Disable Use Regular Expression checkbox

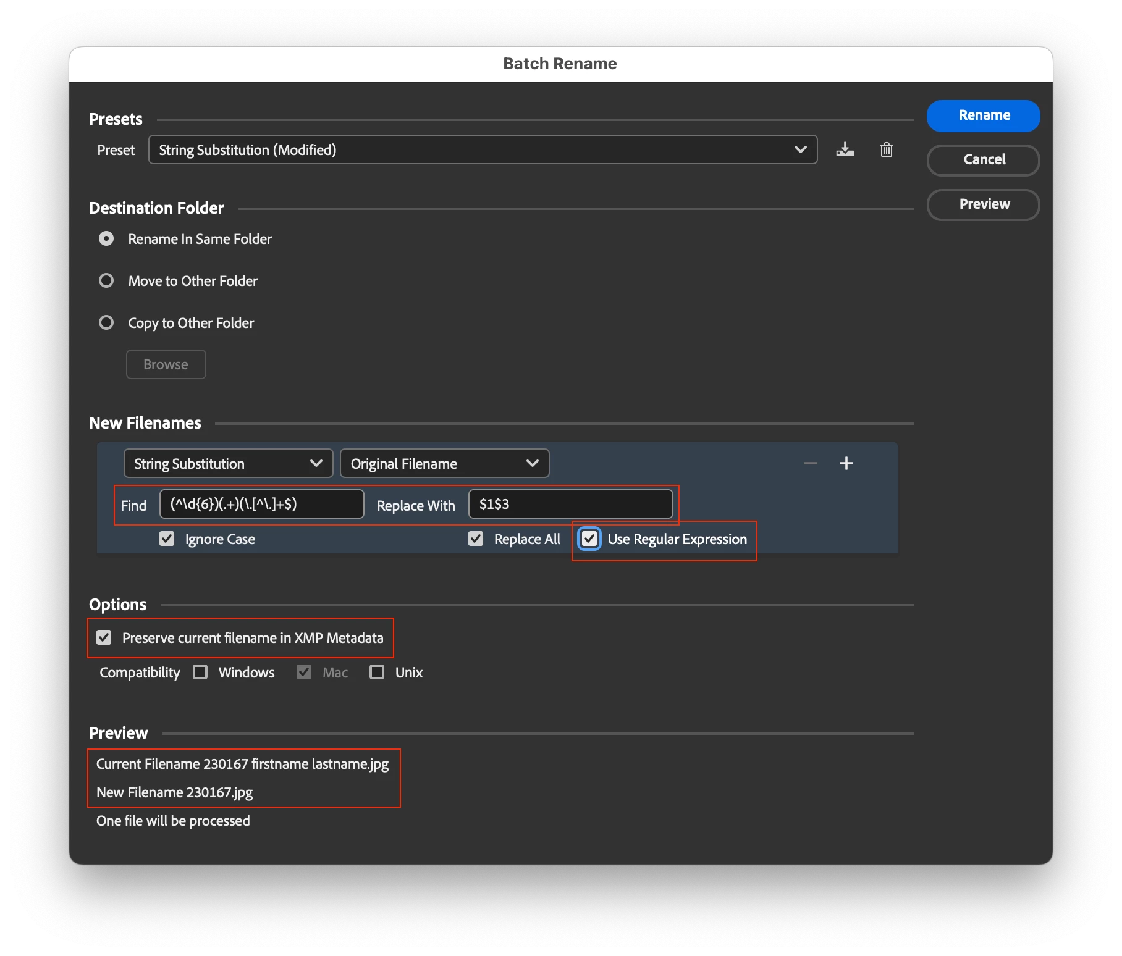(589, 539)
